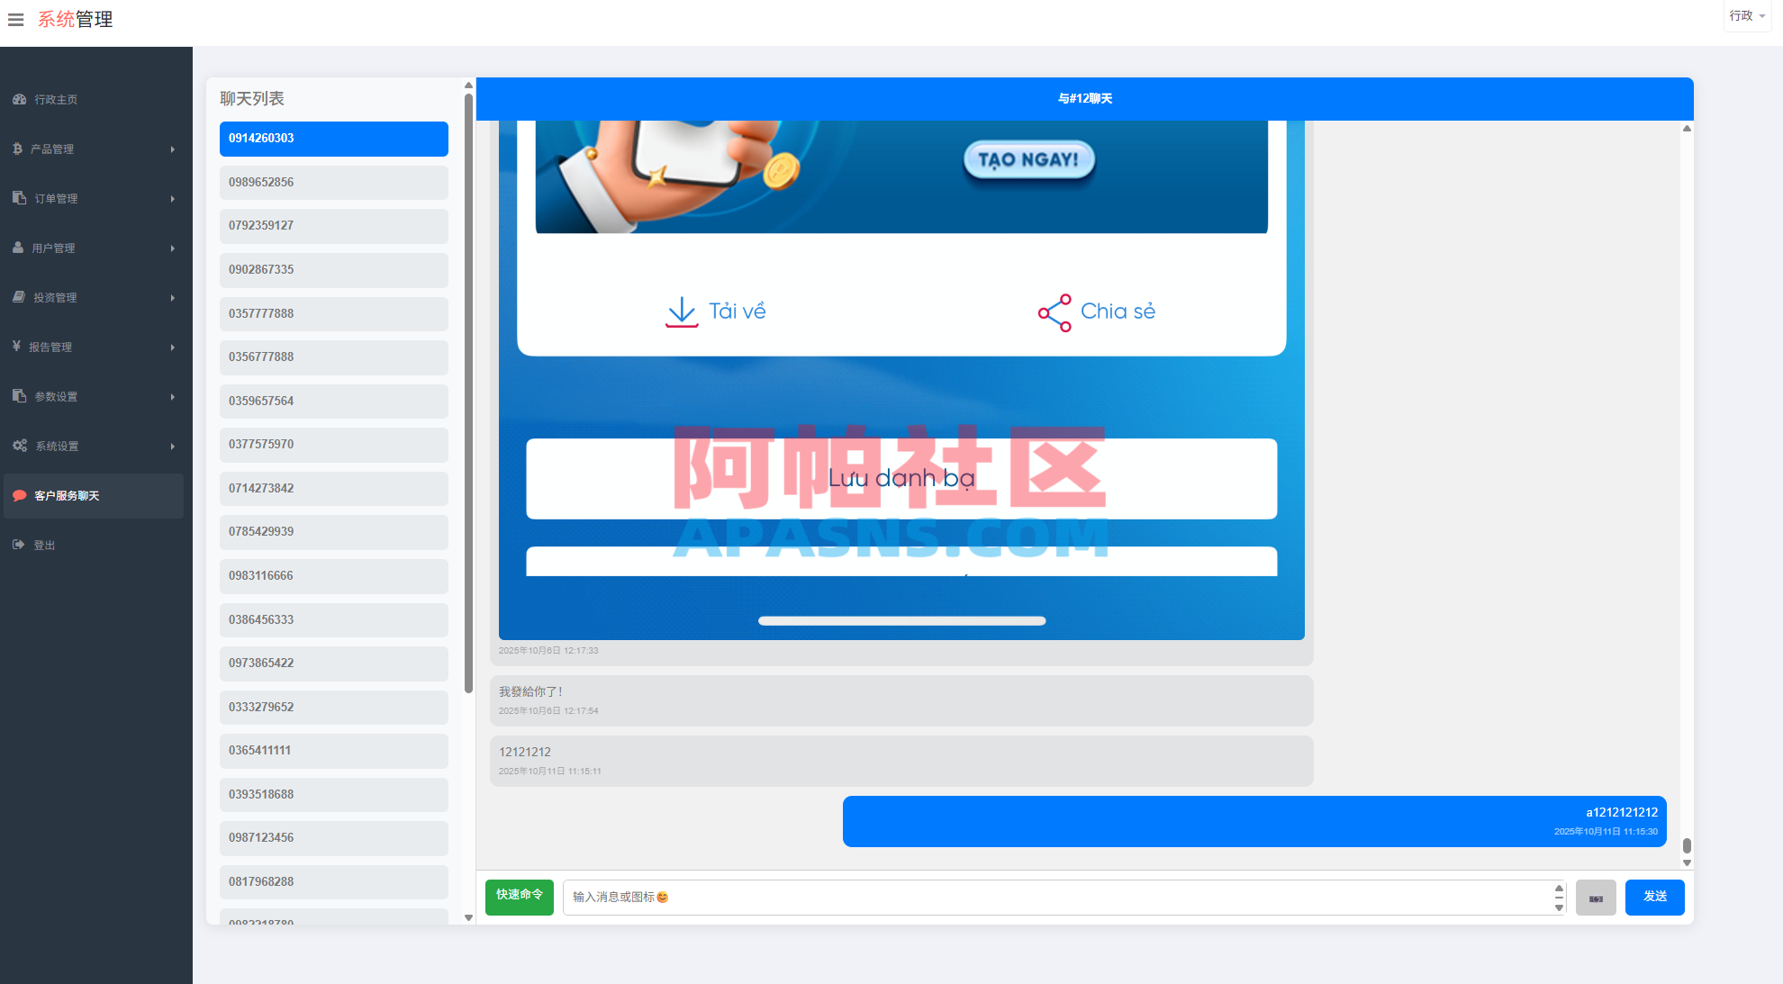The image size is (1783, 984).
Task: Click the image upload icon beside send button
Action: pos(1595,898)
